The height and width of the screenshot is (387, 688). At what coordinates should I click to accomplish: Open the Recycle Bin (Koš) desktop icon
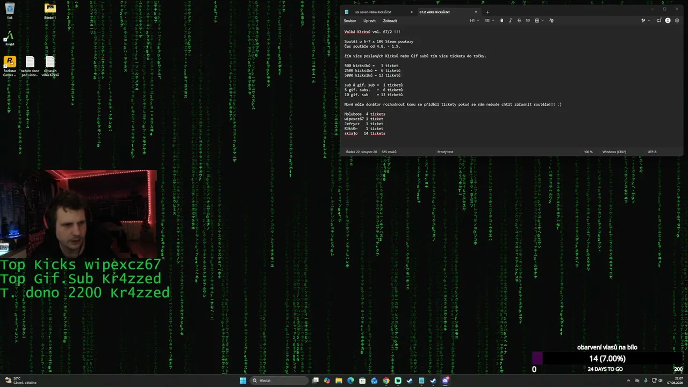tap(10, 11)
